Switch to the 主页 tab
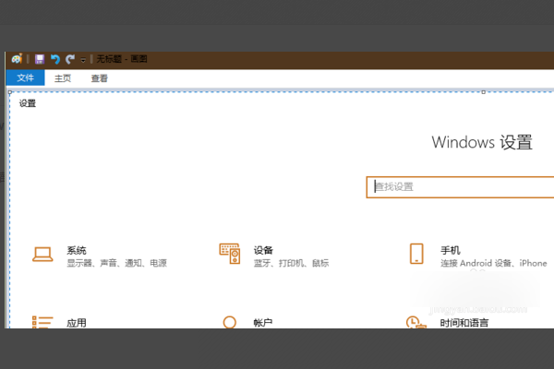 pyautogui.click(x=63, y=78)
